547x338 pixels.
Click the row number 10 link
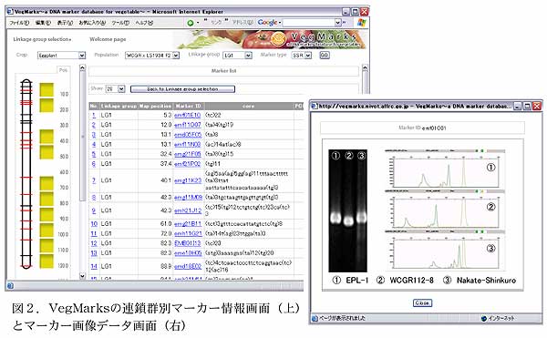(94, 224)
